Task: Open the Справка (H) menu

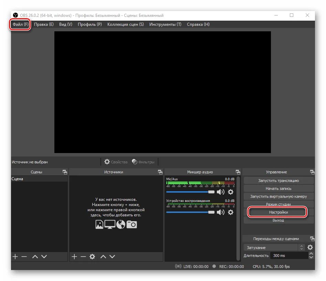Action: (x=198, y=24)
